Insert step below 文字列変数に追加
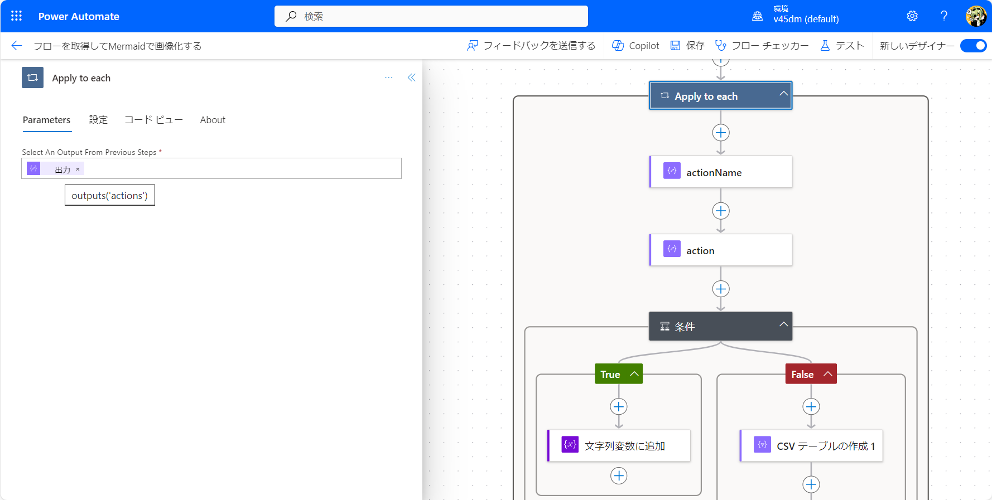This screenshot has width=992, height=500. tap(619, 475)
